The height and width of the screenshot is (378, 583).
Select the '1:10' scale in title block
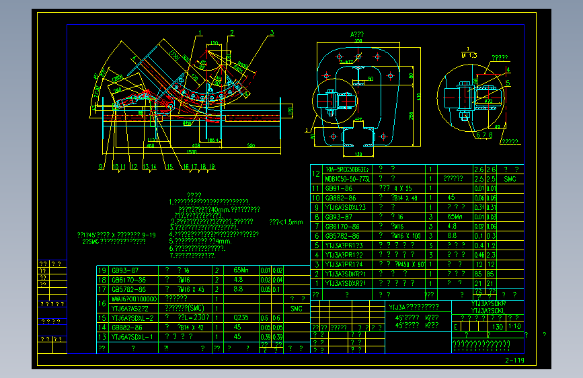pyautogui.click(x=514, y=327)
